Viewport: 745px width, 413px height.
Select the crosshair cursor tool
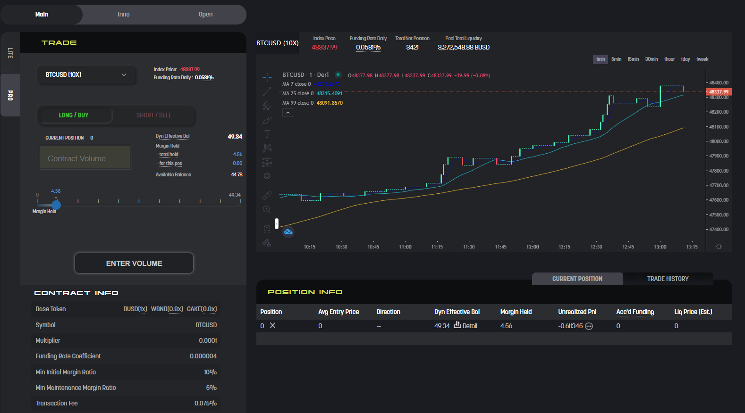click(x=267, y=77)
